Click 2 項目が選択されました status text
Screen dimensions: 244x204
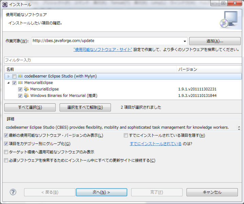pyautogui.click(x=141, y=107)
